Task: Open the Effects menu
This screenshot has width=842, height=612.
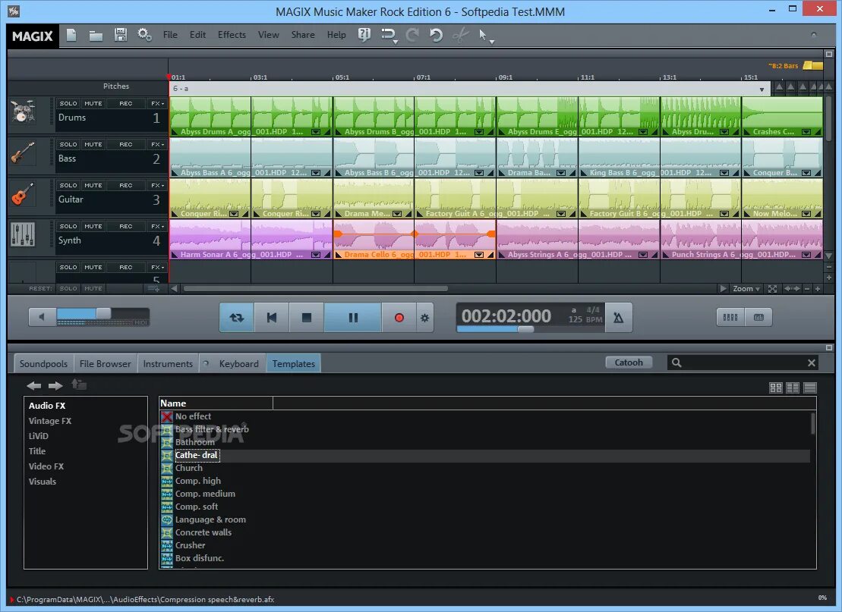Action: [232, 35]
